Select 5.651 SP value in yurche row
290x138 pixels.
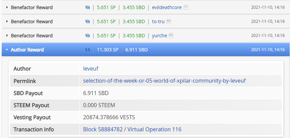[x=106, y=36]
